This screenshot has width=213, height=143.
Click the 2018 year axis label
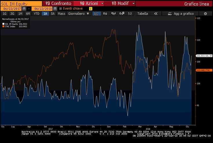[148, 129]
